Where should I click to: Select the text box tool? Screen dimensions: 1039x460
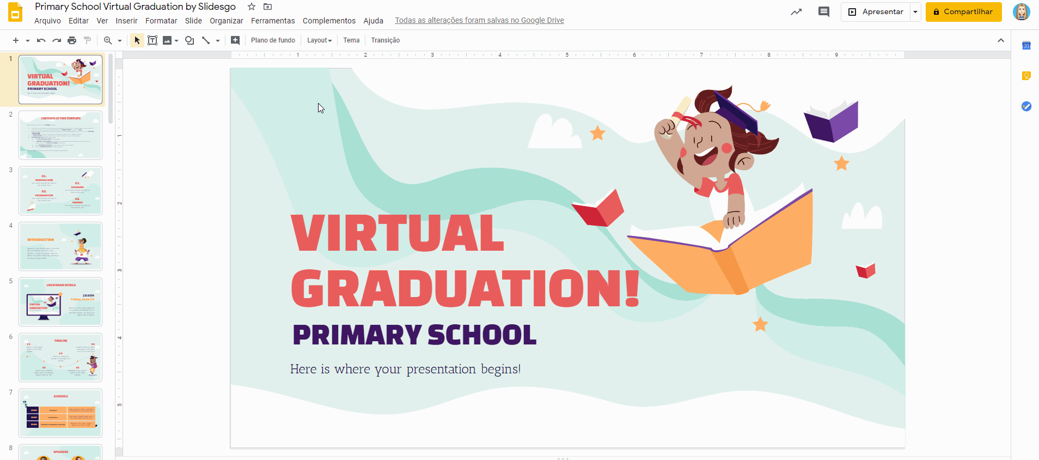coord(152,40)
